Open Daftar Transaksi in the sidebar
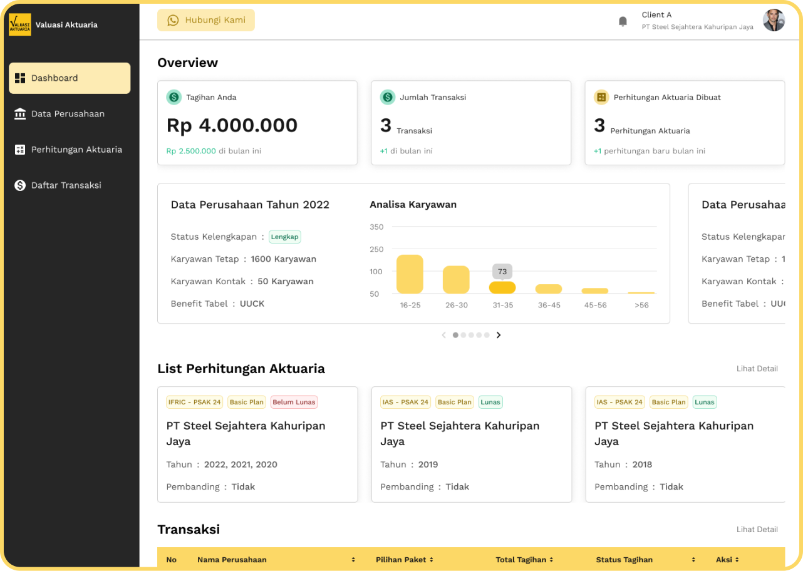Viewport: 803px width, 571px height. (x=66, y=185)
